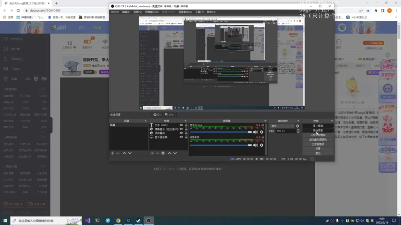The image size is (401, 225).
Task: Toggle lock on 弹幕显示 source
Action: coord(186,129)
